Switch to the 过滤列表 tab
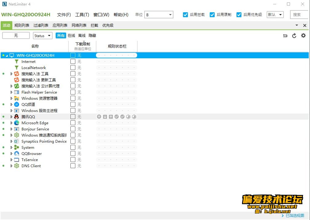Viewport: 310px width, 220px height. [41, 25]
